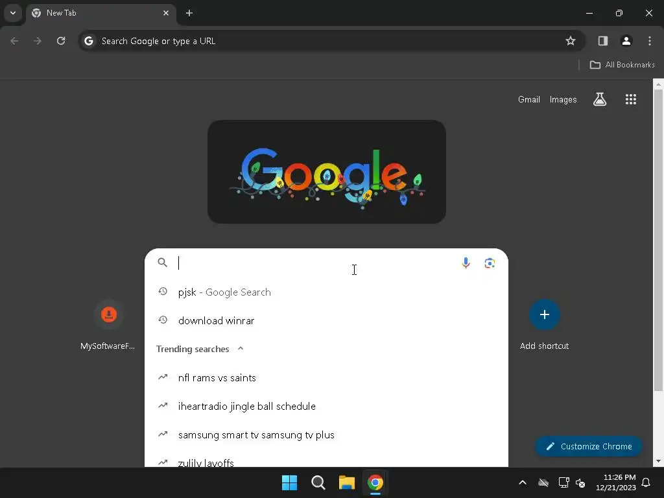Screen dimensions: 664x498
Task: Open the tab search dropdown arrow
Action: pos(13,13)
